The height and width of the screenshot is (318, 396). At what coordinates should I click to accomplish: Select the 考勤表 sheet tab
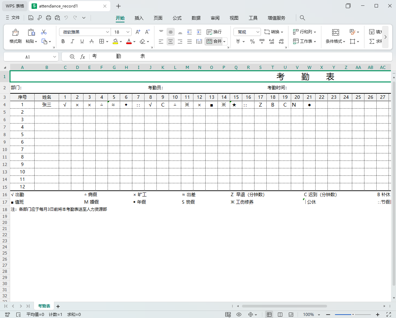pyautogui.click(x=44, y=306)
